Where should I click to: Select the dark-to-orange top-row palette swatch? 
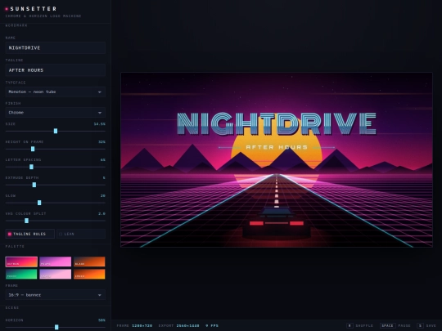[x=89, y=262]
